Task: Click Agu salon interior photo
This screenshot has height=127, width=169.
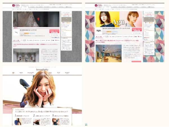Action: 109,53
